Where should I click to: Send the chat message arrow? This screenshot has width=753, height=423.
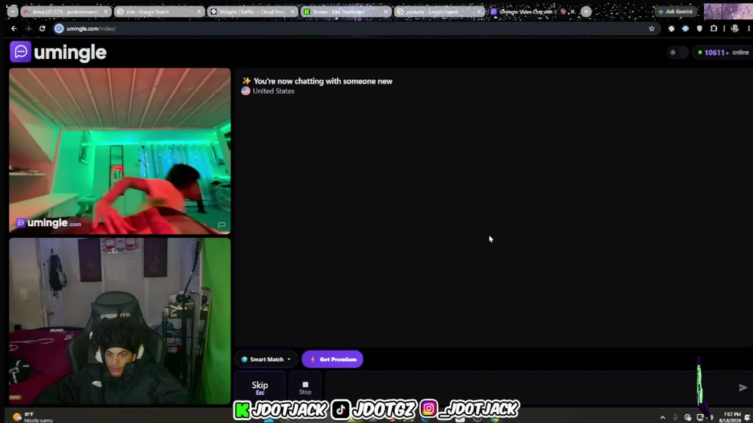[742, 388]
